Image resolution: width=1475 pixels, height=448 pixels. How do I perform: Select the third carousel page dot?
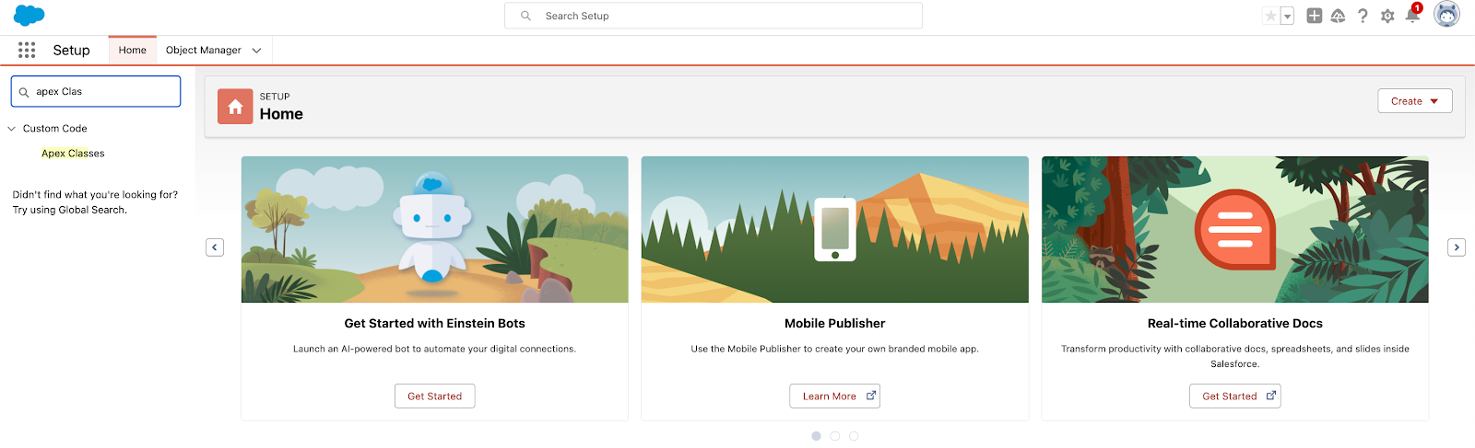coord(854,436)
